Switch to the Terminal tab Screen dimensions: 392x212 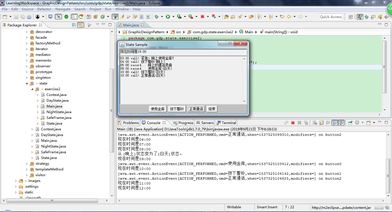[229, 123]
